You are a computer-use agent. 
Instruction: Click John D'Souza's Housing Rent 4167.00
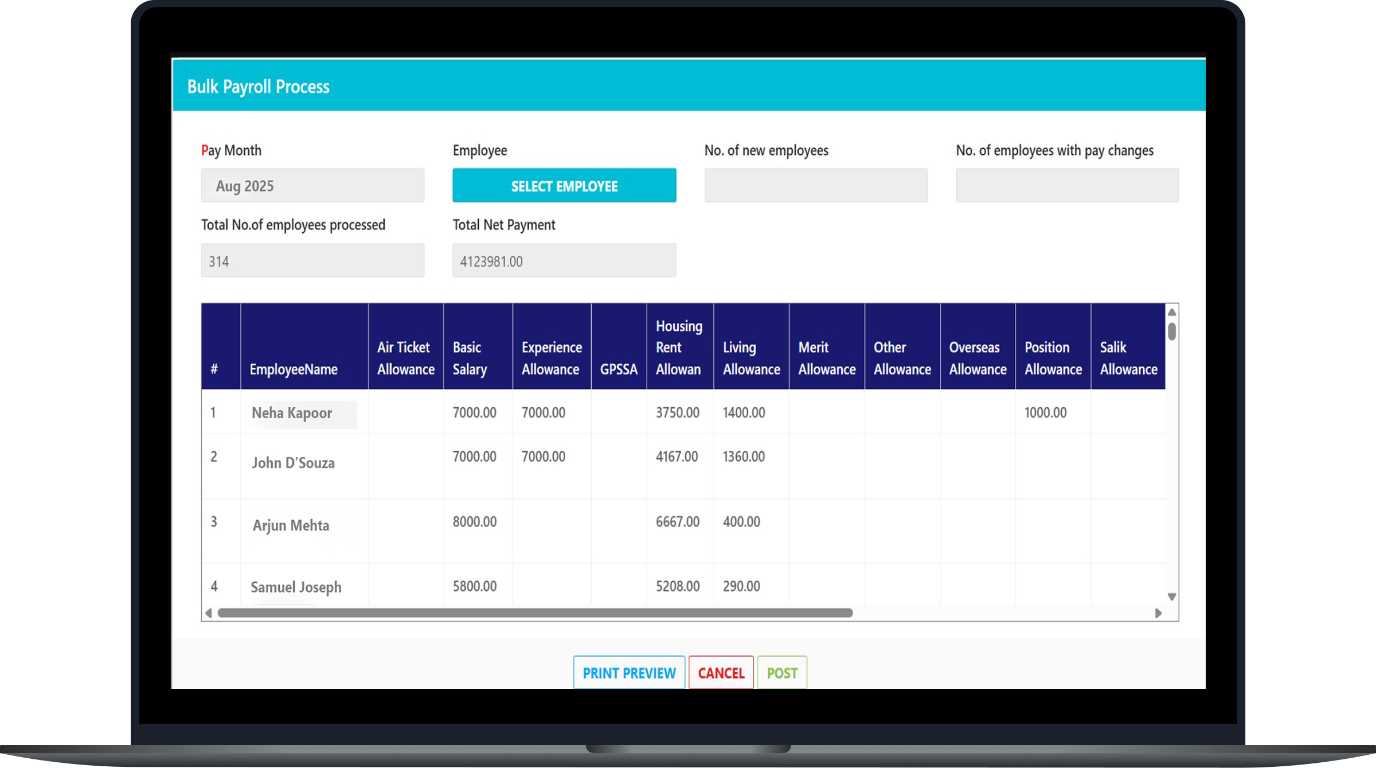coord(677,457)
